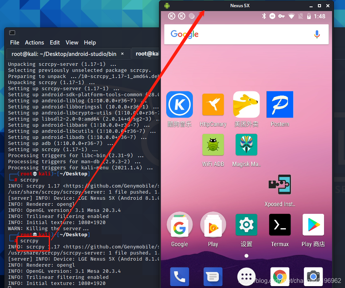Click 'Processing triggers for kali-menu' line
This screenshot has width=345, height=288.
(x=80, y=168)
